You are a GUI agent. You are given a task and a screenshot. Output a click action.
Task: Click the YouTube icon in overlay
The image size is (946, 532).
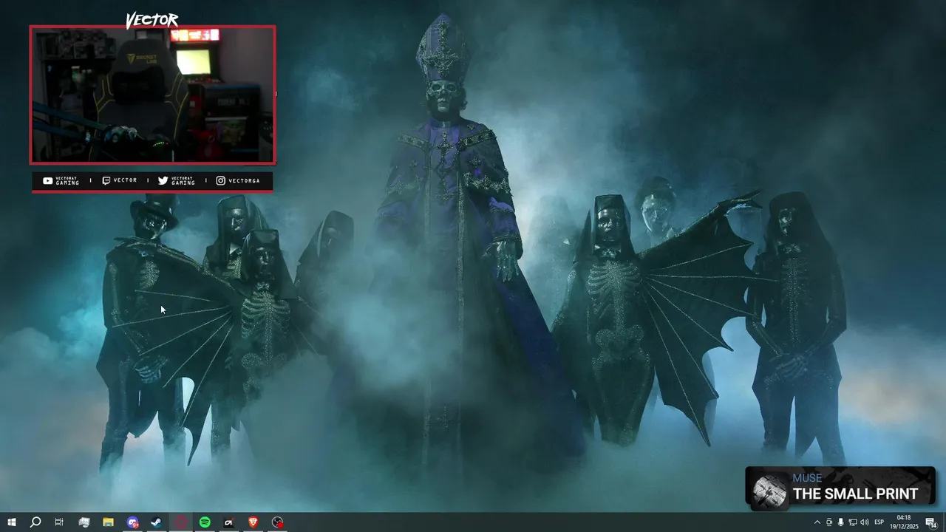coord(48,180)
